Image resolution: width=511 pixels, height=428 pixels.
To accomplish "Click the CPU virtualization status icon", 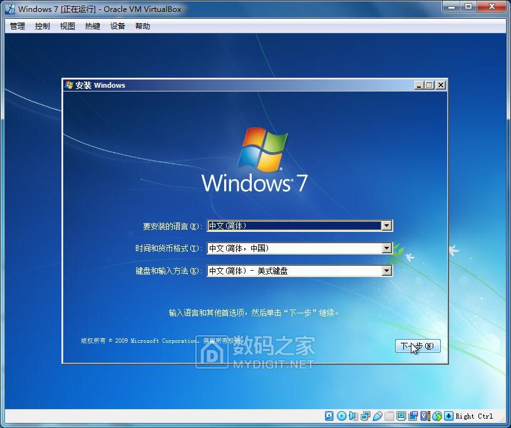I will [x=425, y=416].
